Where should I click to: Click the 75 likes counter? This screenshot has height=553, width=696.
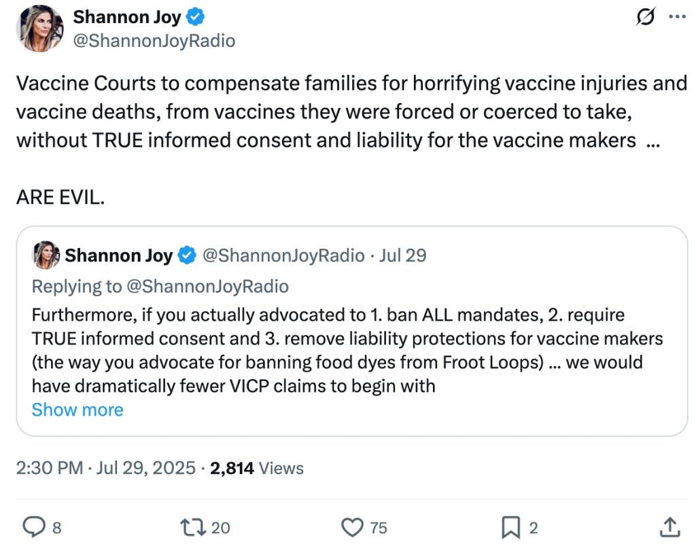[378, 527]
